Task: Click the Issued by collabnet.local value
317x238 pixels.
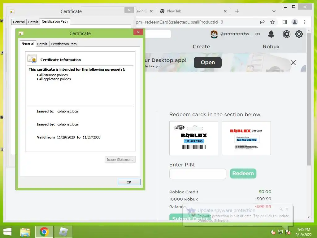Action: point(68,124)
